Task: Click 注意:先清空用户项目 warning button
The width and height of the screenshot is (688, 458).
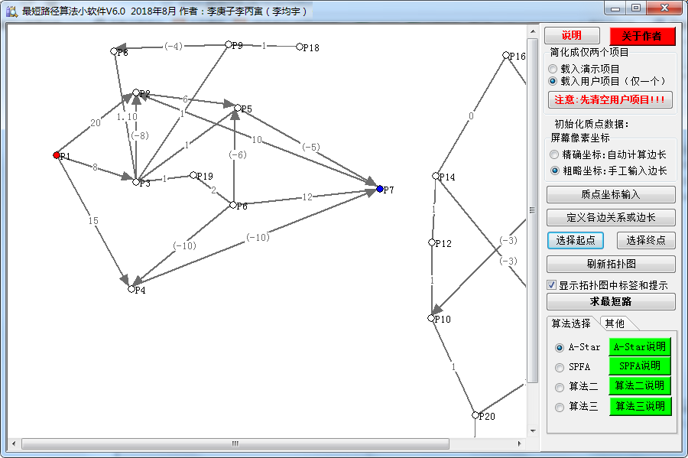Action: pos(610,100)
